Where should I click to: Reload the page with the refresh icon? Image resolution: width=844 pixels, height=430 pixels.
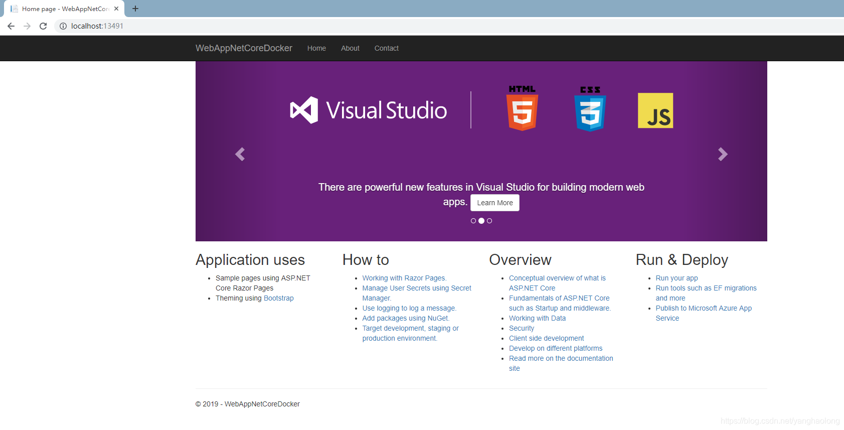tap(43, 26)
